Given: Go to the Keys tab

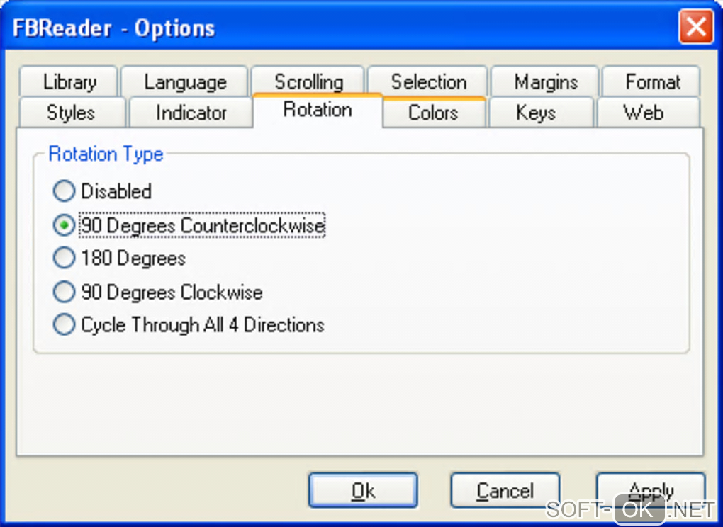Looking at the screenshot, I should 535,113.
